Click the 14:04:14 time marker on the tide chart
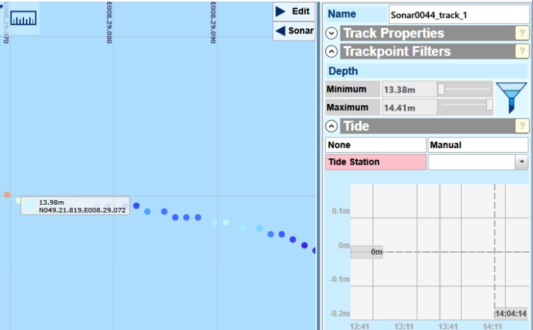Image resolution: width=533 pixels, height=330 pixels. 511,313
